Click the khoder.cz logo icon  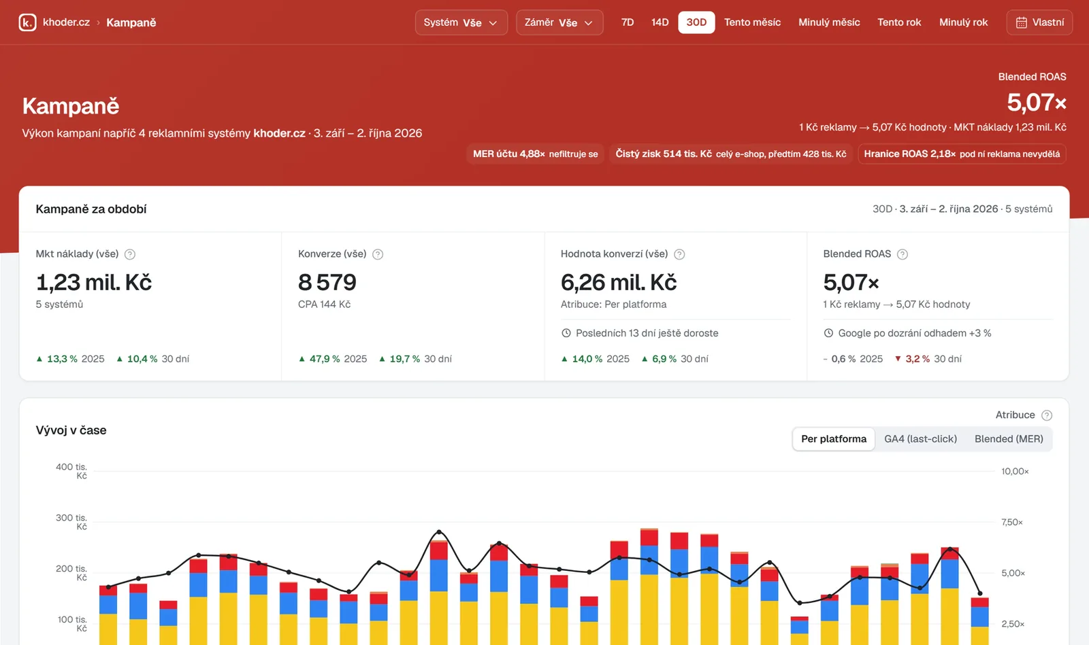click(27, 22)
